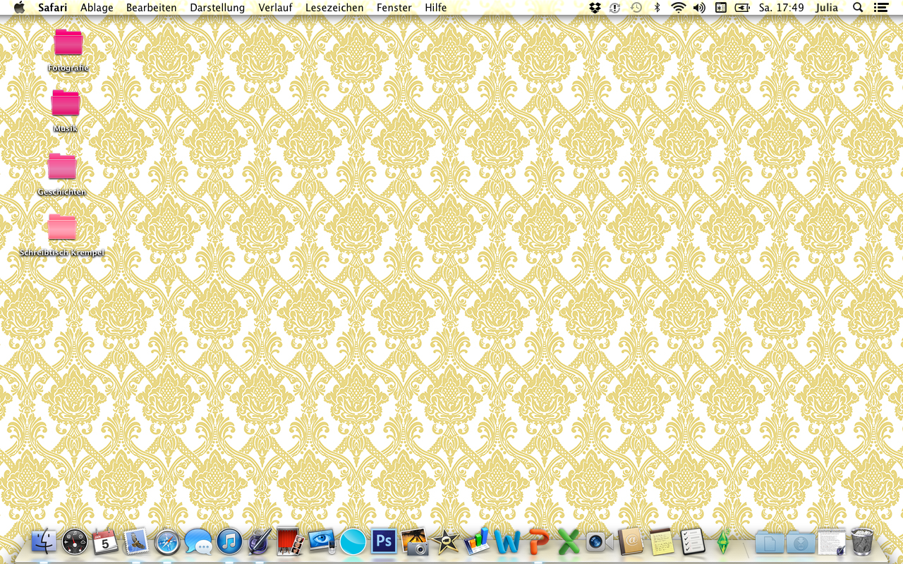The width and height of the screenshot is (903, 564).
Task: Open the volume control in menu bar
Action: (x=699, y=8)
